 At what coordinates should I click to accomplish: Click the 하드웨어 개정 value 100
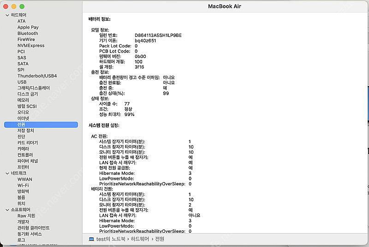pos(138,62)
